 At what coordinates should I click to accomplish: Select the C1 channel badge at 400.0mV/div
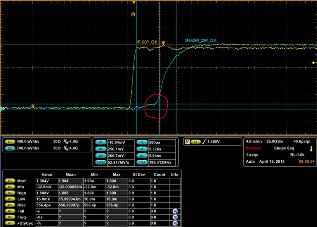[10, 142]
